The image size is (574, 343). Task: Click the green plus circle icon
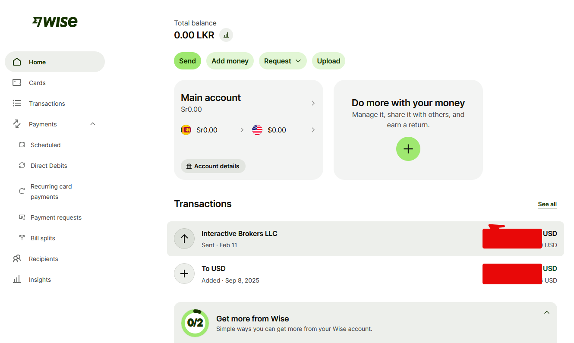coord(408,149)
